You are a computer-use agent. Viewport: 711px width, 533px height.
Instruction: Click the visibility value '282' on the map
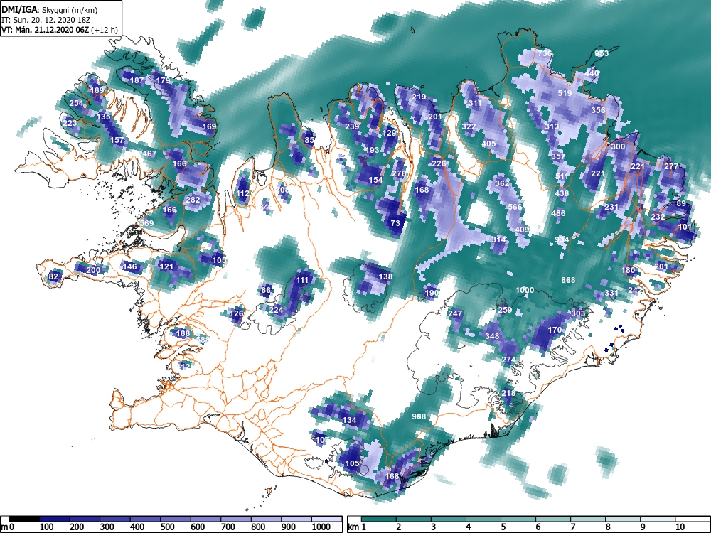(x=193, y=200)
